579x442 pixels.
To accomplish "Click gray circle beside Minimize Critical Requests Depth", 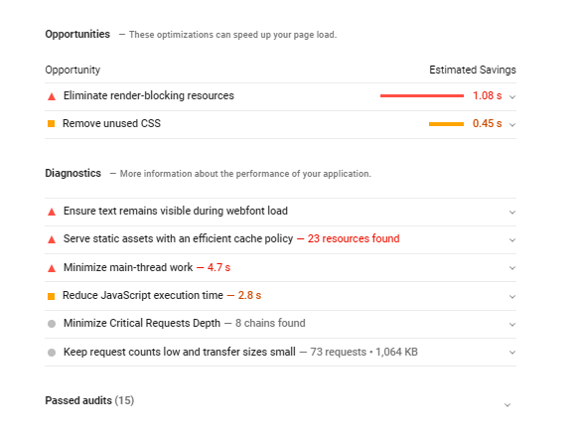I will 52,324.
